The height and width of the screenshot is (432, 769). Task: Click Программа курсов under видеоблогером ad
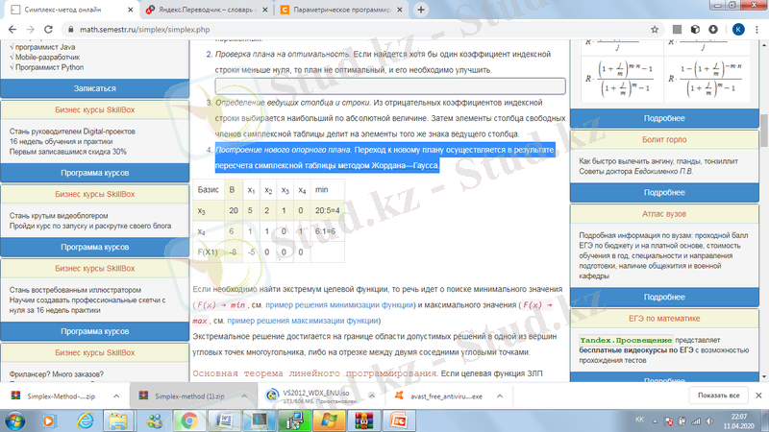(x=94, y=247)
